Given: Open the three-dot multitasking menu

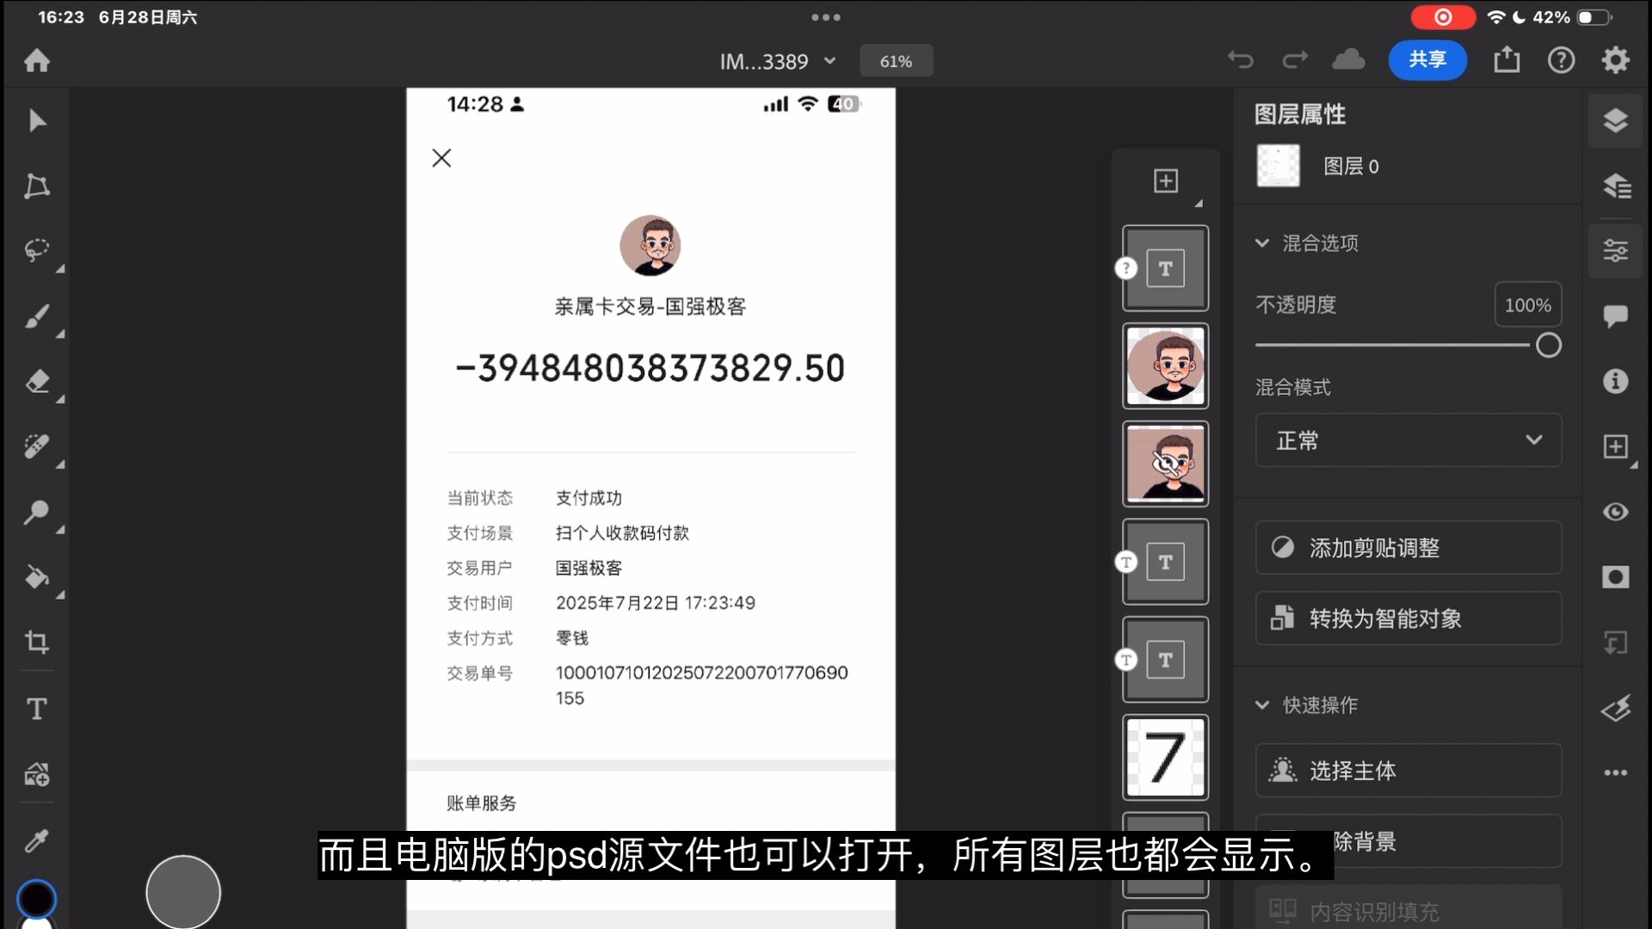Looking at the screenshot, I should tap(826, 17).
